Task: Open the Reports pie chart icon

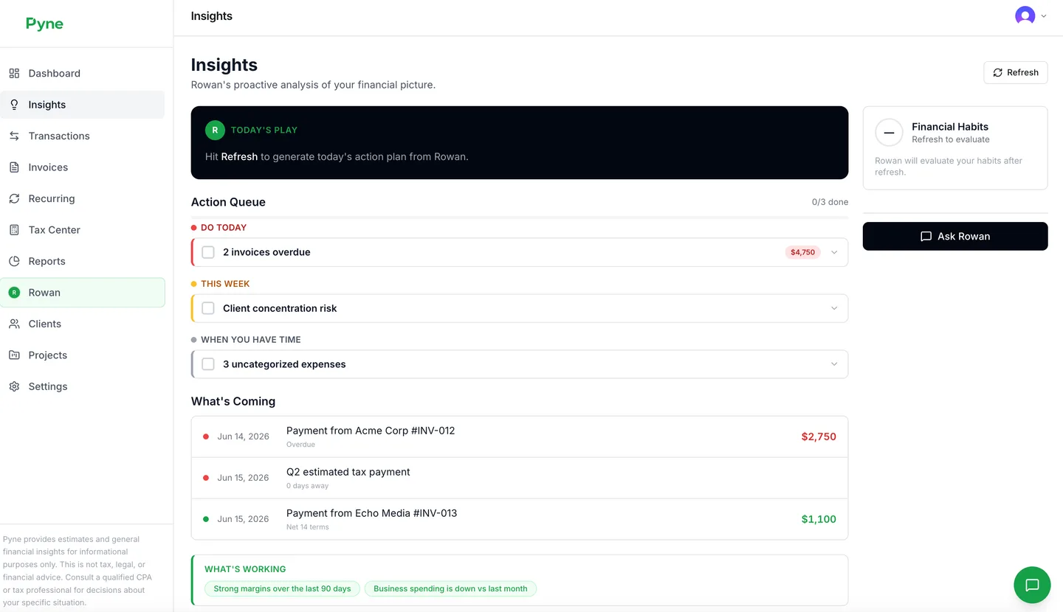Action: click(14, 261)
